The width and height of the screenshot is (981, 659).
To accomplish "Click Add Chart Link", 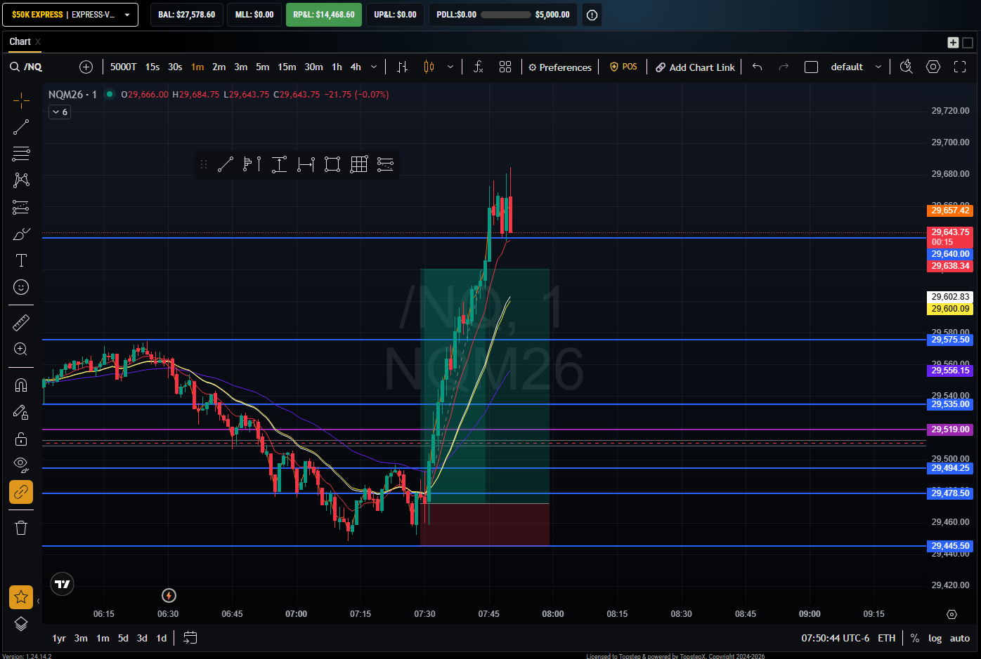I will pos(695,67).
